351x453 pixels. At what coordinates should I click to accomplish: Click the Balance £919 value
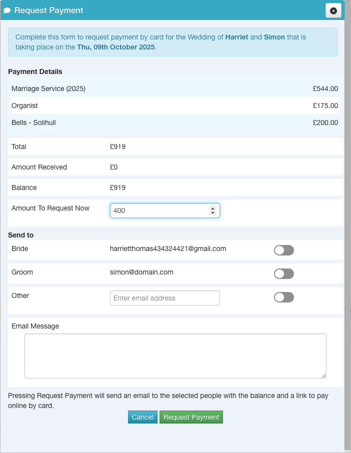click(117, 188)
